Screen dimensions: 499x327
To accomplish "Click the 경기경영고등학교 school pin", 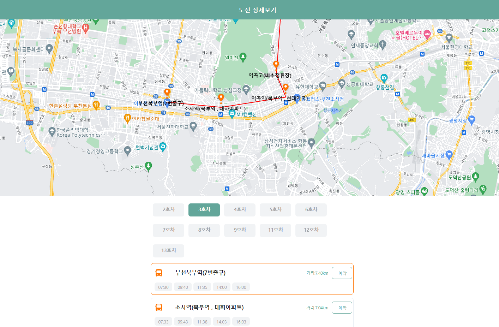I will pyautogui.click(x=127, y=151).
